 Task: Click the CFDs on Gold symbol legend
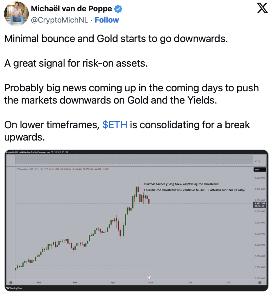[32, 169]
